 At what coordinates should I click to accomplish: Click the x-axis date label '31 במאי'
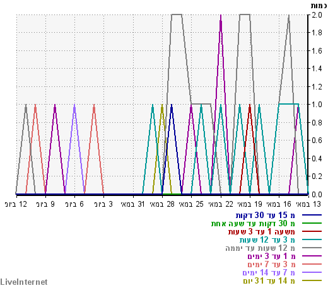pos(132,204)
